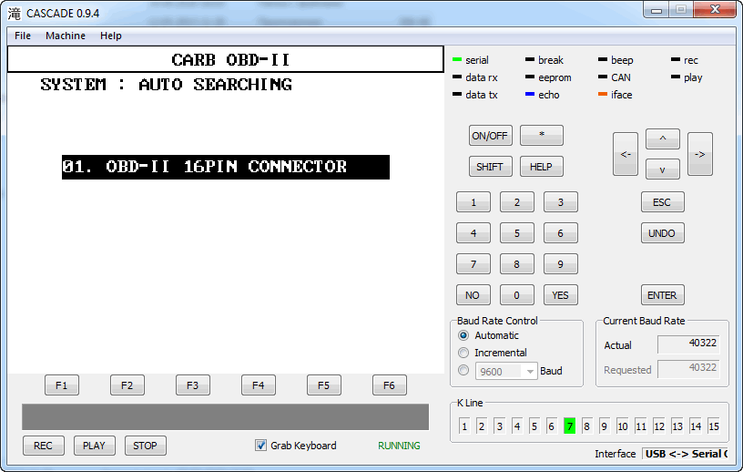The image size is (743, 472).
Task: Click the F2 function key
Action: click(127, 385)
